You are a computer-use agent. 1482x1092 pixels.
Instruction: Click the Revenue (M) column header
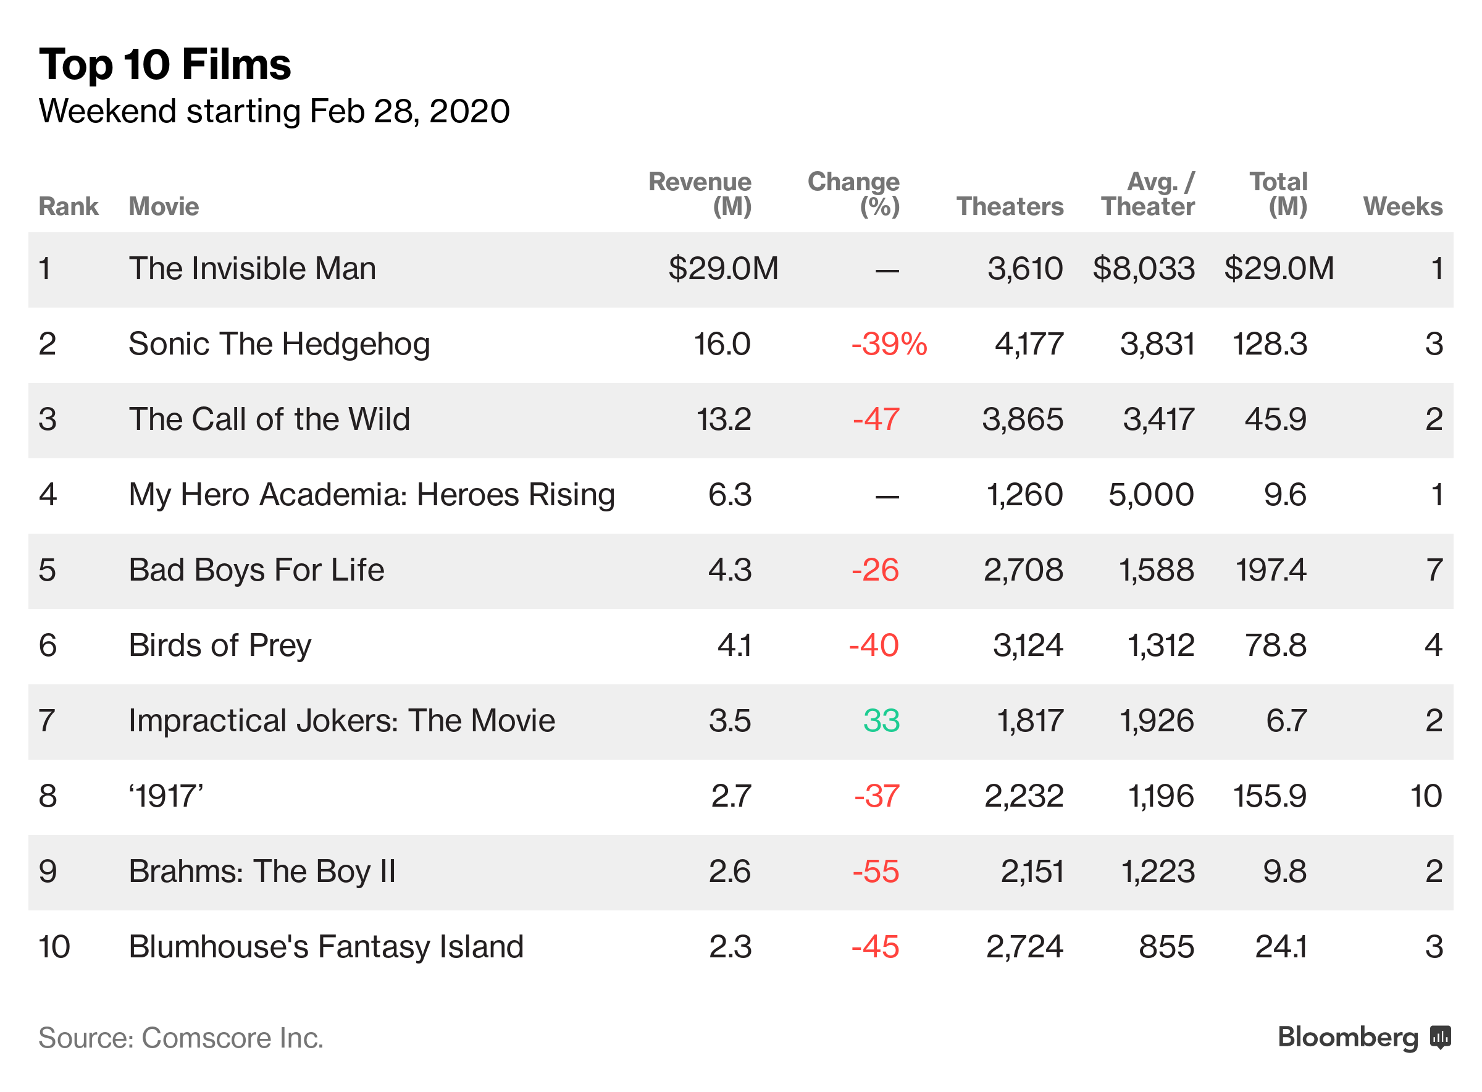click(x=700, y=194)
